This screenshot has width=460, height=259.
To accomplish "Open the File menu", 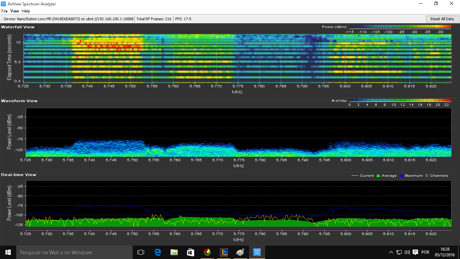I will [4, 11].
